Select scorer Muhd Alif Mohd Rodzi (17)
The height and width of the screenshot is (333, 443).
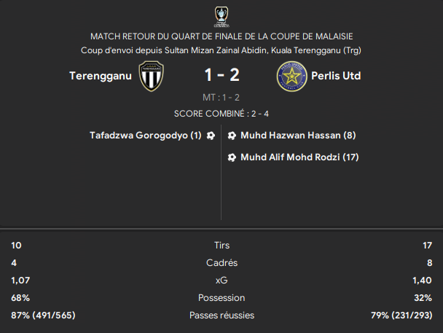299,157
